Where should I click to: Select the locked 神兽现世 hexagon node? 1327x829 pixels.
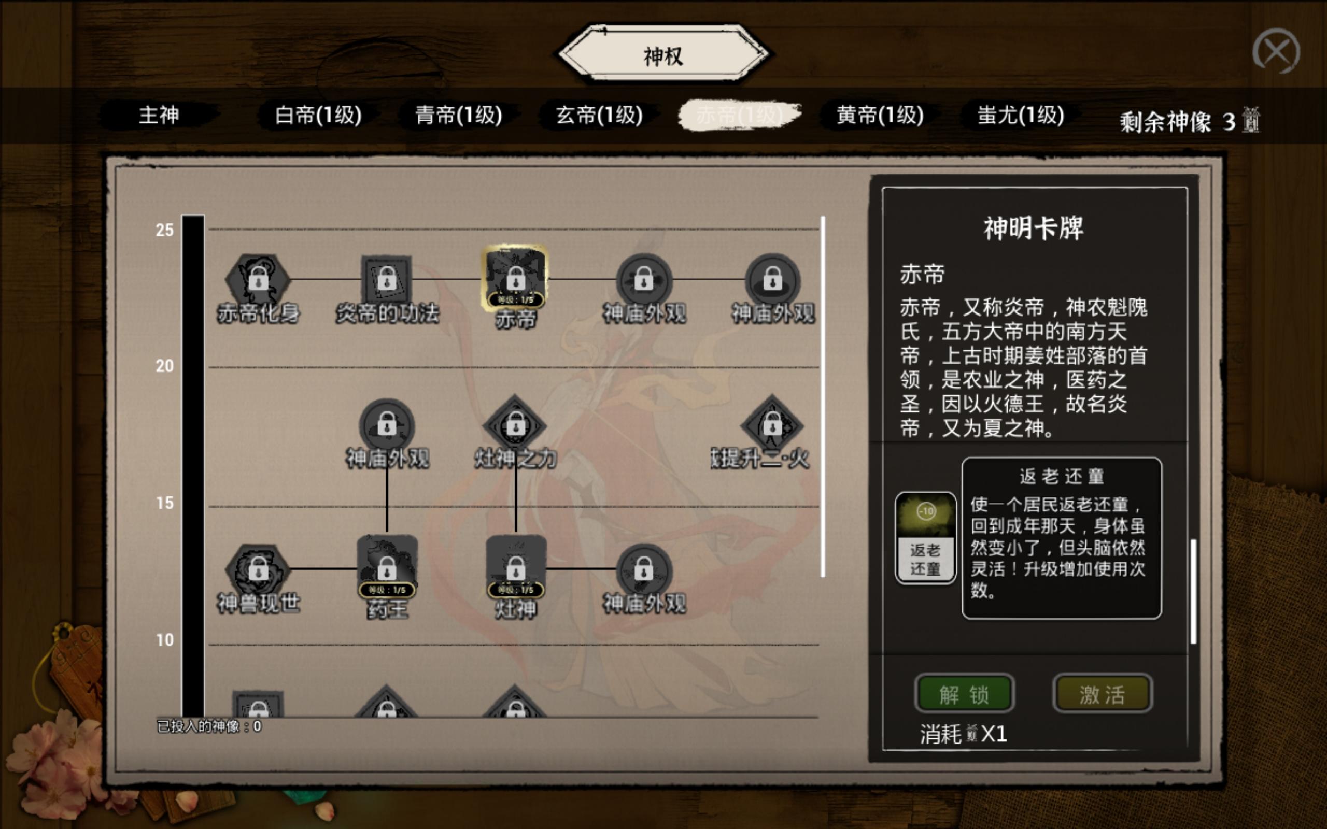[258, 570]
